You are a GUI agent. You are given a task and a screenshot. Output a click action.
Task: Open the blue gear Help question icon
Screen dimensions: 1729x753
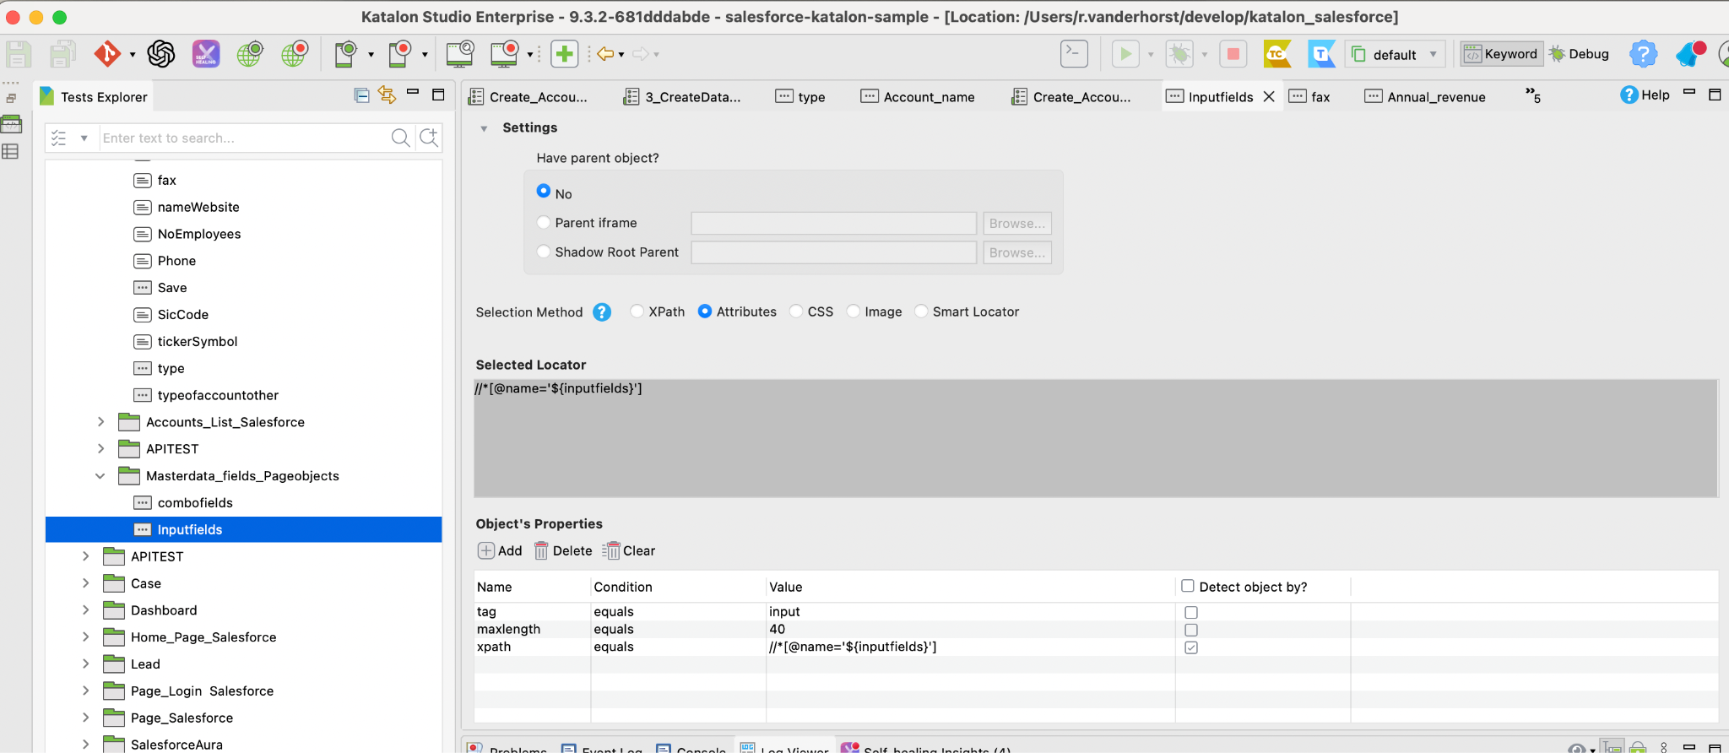[1643, 54]
